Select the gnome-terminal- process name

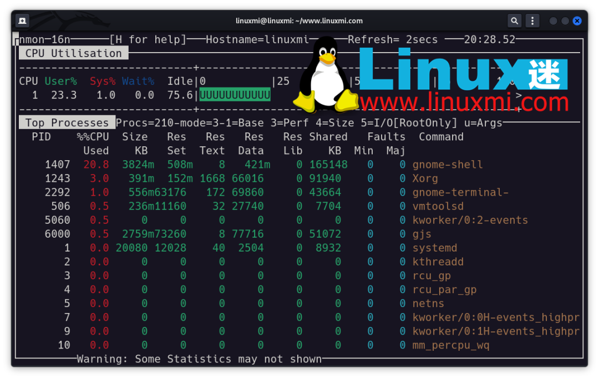(x=460, y=192)
